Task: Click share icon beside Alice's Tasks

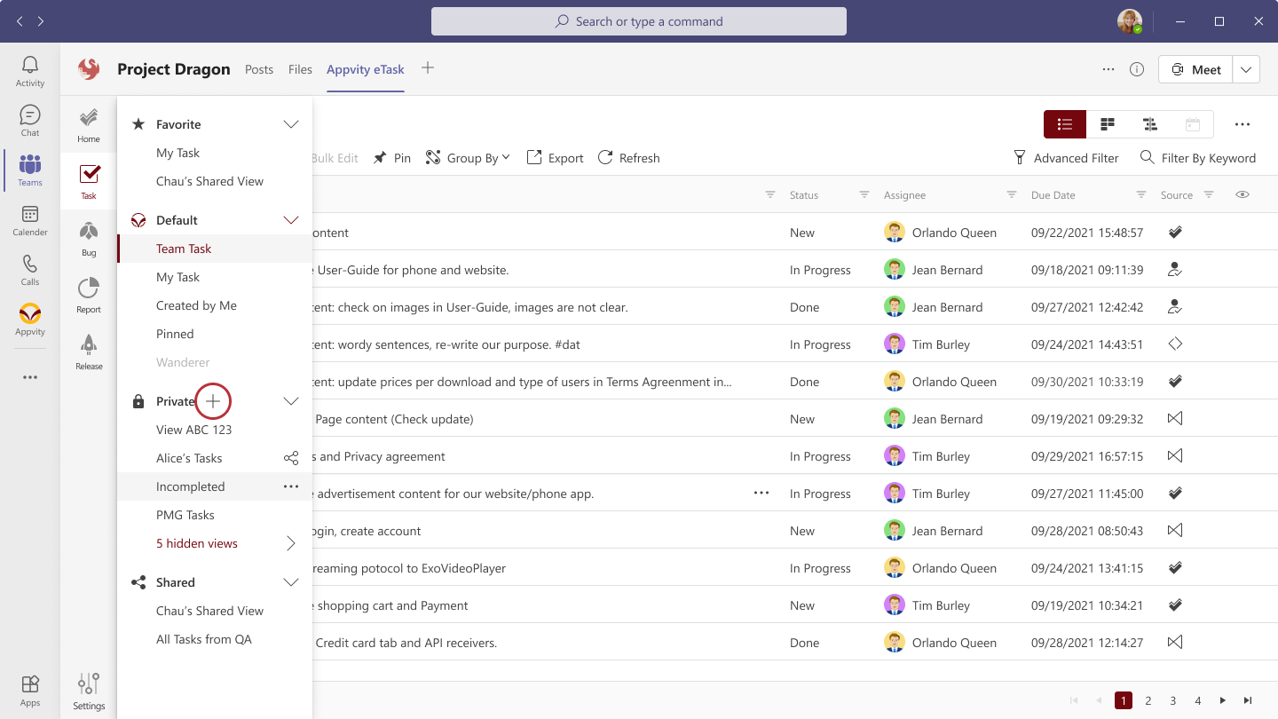Action: (x=290, y=458)
